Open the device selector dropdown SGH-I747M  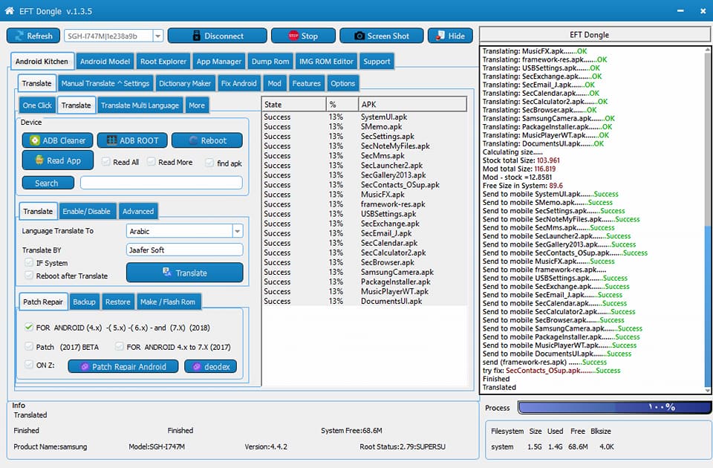coord(157,36)
